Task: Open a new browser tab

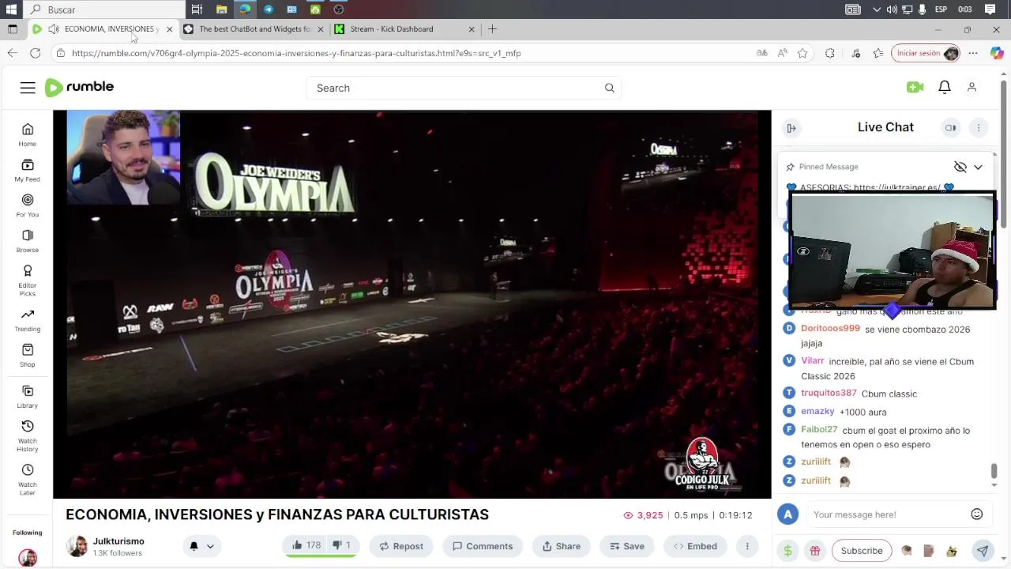Action: pos(492,29)
